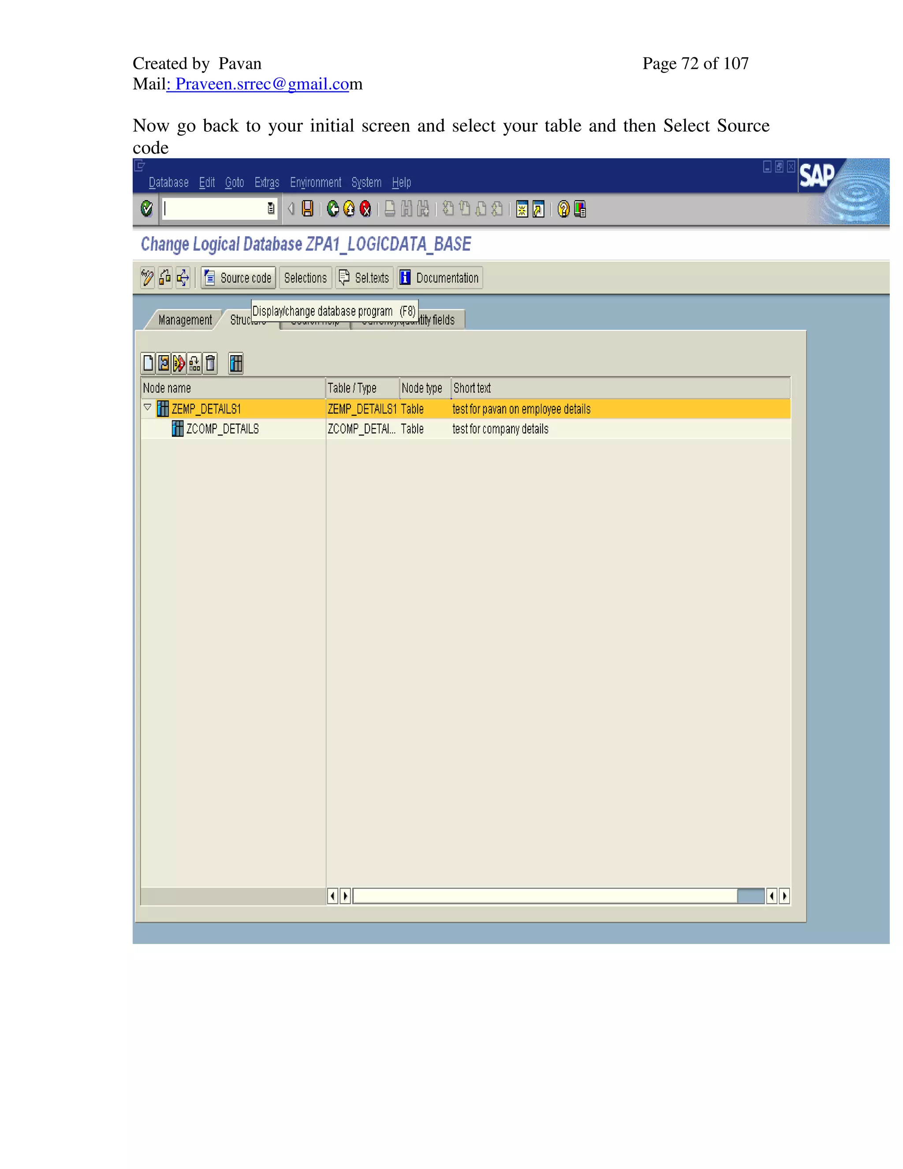Image resolution: width=903 pixels, height=1169 pixels.
Task: Click the Node name column header
Action: [233, 388]
